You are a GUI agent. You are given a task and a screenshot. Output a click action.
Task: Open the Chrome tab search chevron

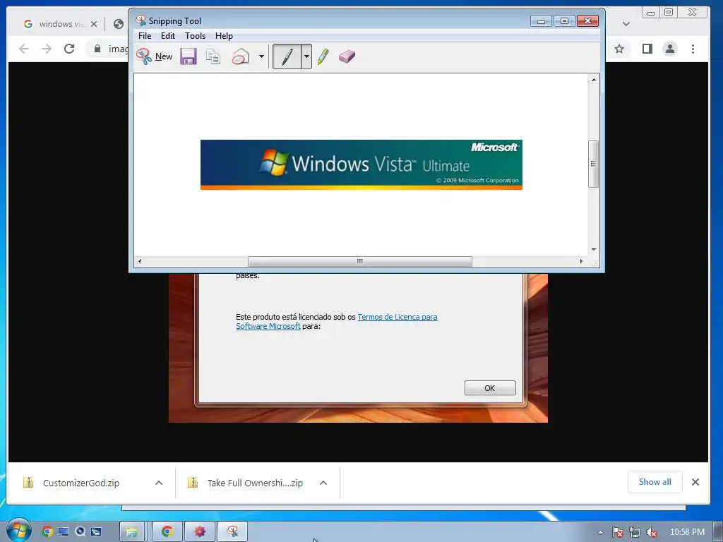pyautogui.click(x=626, y=24)
